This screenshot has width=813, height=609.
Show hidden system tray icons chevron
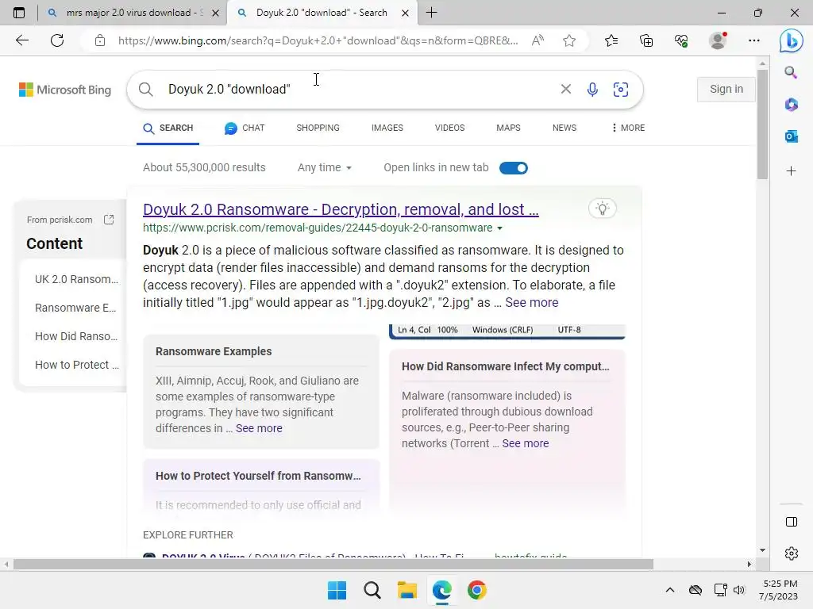tap(670, 590)
